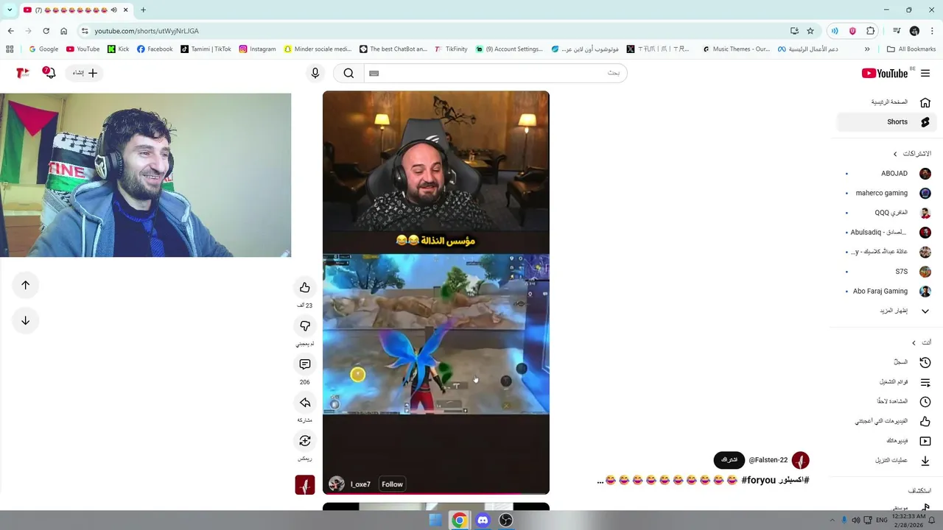The height and width of the screenshot is (530, 943).
Task: Open maherco gaming subscription
Action: tap(888, 193)
